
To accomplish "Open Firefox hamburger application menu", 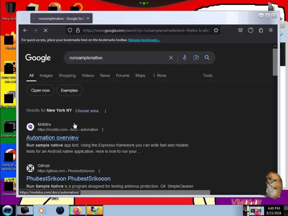I will 271,30.
